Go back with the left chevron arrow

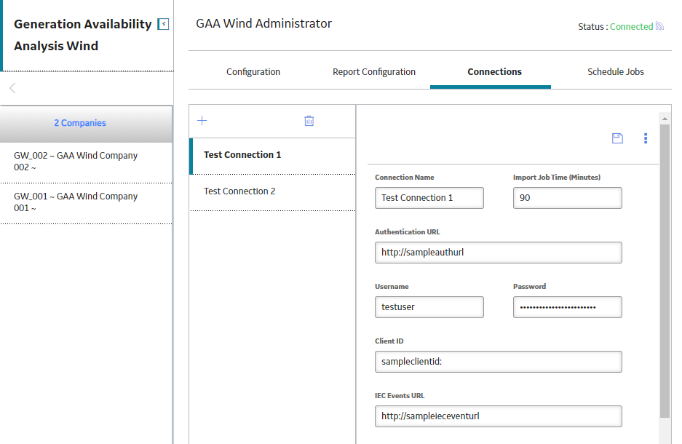point(12,88)
